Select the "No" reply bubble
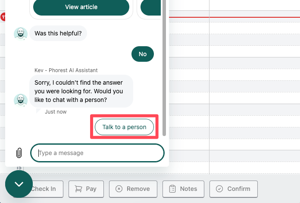This screenshot has width=300, height=203. [143, 54]
